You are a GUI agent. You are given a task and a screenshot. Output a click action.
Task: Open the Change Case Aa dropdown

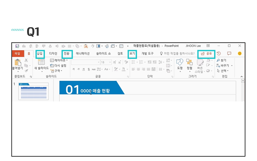click(107, 69)
